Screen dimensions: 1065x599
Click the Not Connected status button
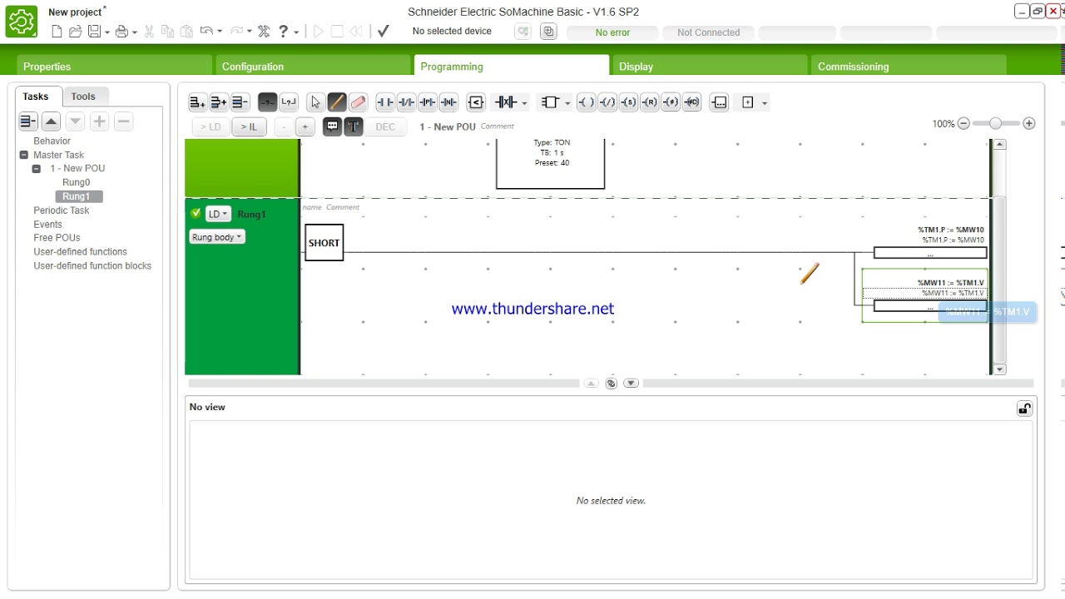tap(708, 32)
